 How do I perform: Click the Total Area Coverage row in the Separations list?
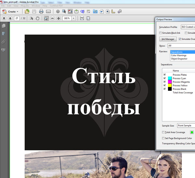click(179, 92)
